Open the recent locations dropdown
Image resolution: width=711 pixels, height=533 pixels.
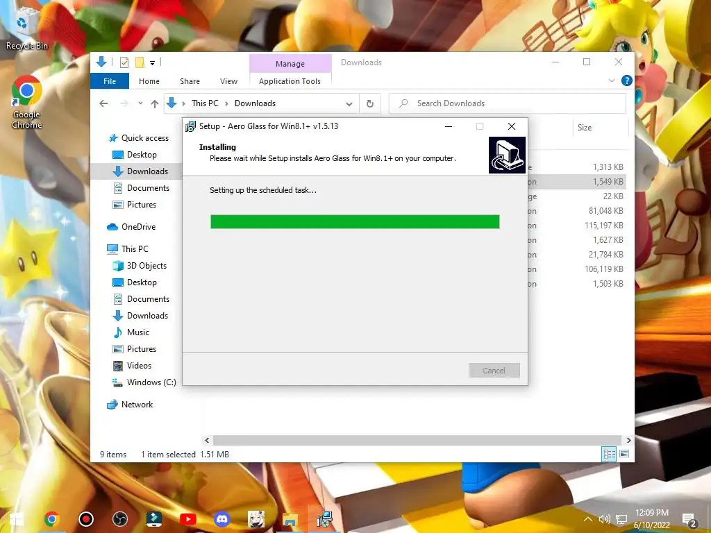(140, 103)
